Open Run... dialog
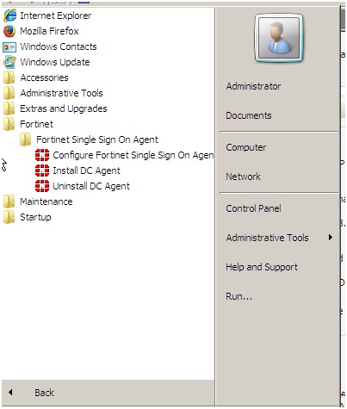This screenshot has width=347, height=409. (239, 296)
